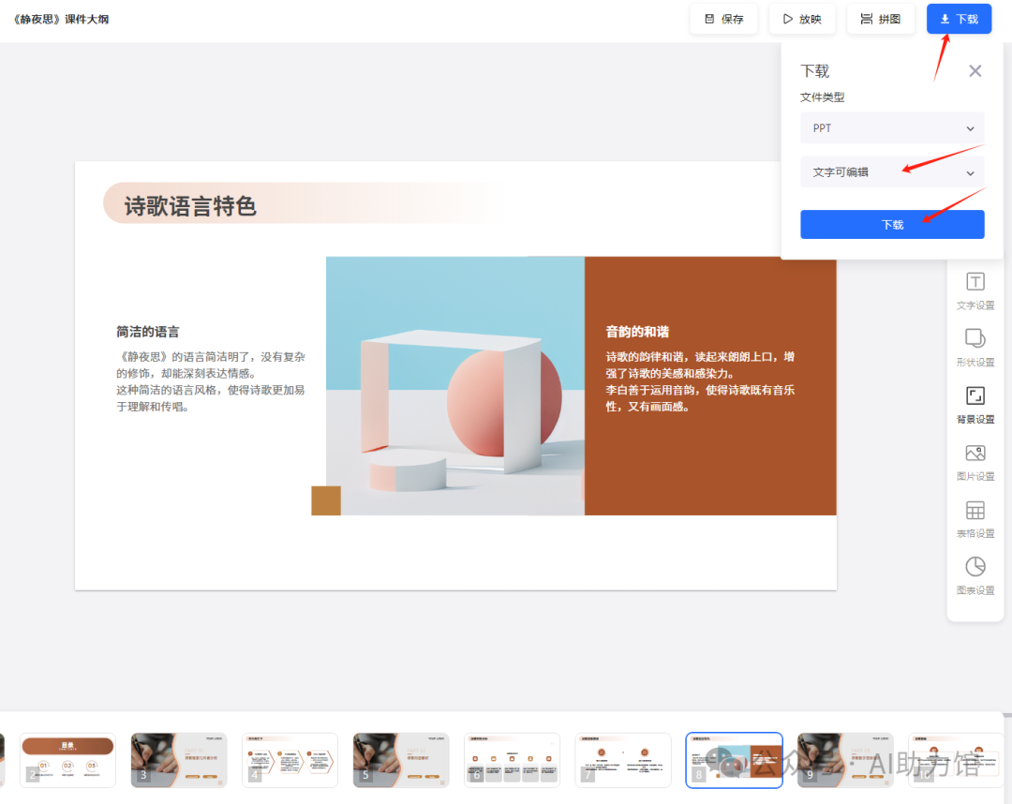Select slide 3 thumbnail
Screen dimensions: 1012x804
179,760
